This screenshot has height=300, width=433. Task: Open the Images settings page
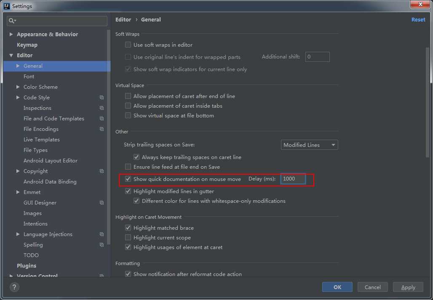click(x=32, y=213)
